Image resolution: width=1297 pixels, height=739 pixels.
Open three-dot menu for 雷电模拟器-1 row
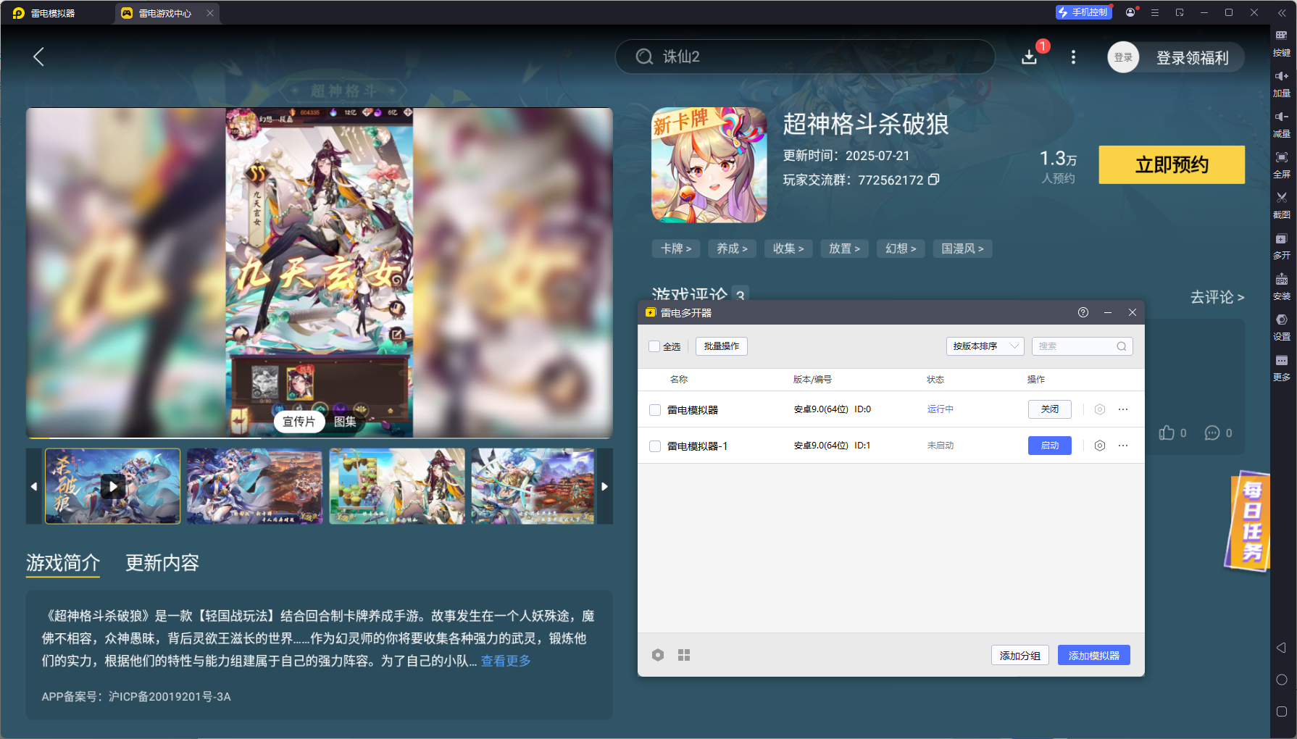[x=1123, y=446]
